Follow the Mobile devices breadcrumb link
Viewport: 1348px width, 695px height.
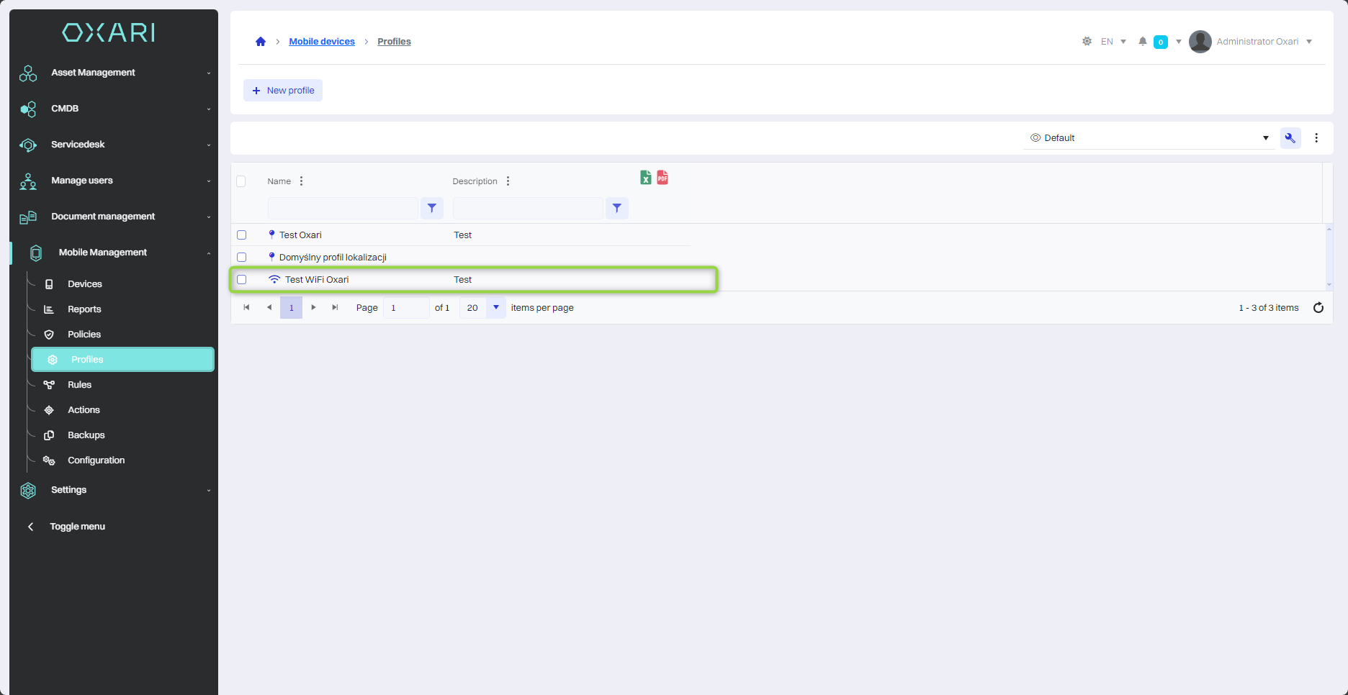pyautogui.click(x=322, y=42)
